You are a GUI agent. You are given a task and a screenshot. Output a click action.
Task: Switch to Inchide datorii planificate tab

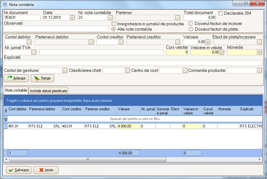[x=49, y=91]
